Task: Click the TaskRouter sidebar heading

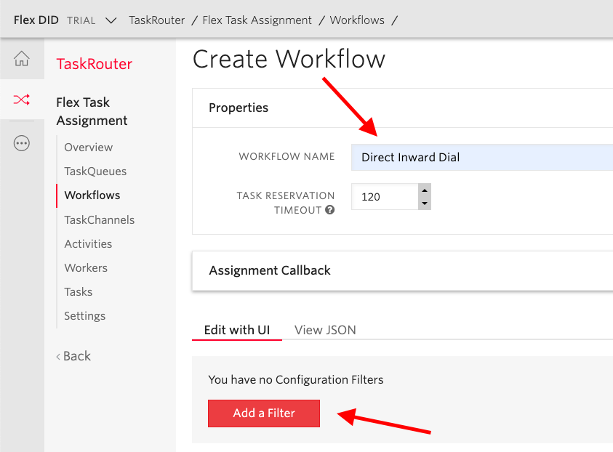Action: tap(95, 64)
